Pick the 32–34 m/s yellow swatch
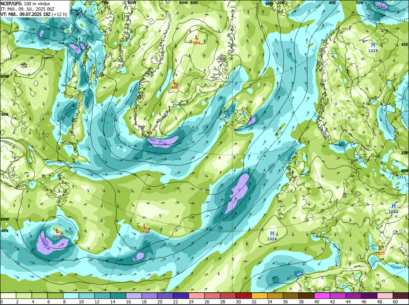409x305 pixels. [x=259, y=296]
